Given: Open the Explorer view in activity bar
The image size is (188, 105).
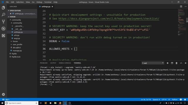Looking at the screenshot, I should (x=3, y=8).
